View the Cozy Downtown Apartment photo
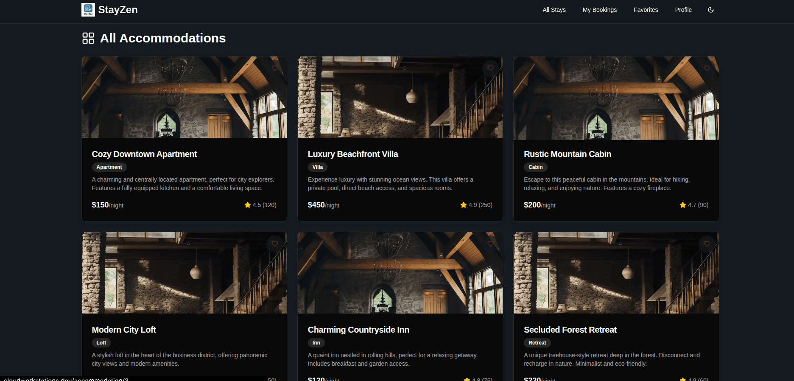794x381 pixels. pyautogui.click(x=184, y=97)
